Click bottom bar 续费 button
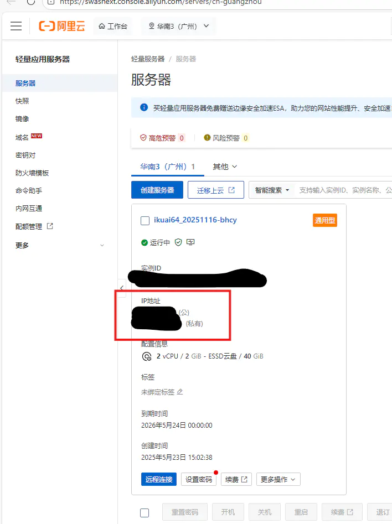This screenshot has height=524, width=392. (x=342, y=512)
